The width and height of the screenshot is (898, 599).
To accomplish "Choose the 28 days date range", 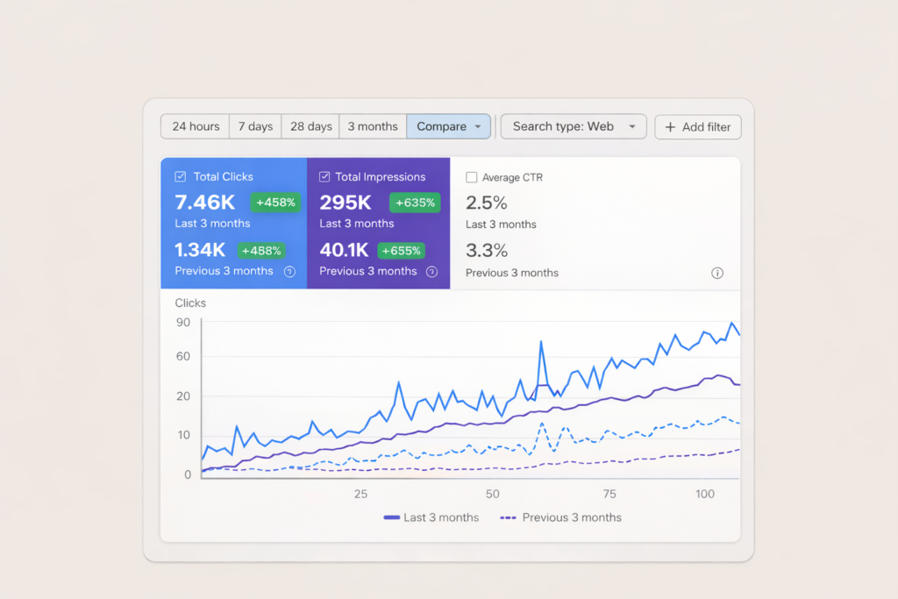I will tap(311, 126).
